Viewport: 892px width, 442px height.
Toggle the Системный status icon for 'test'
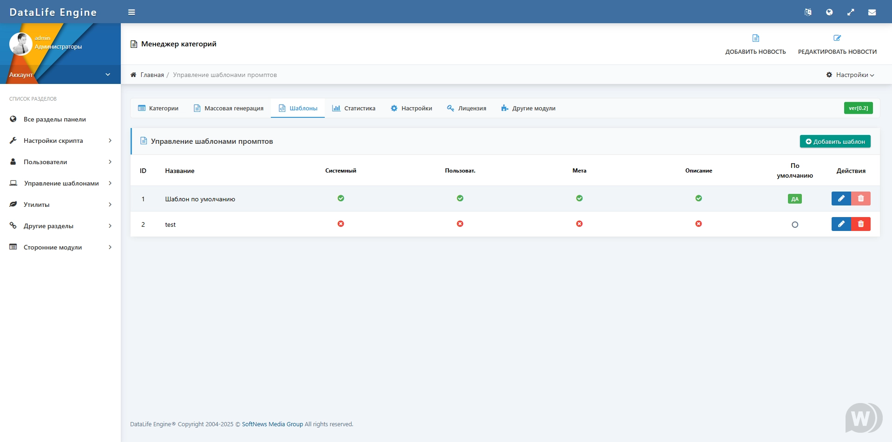tap(341, 224)
